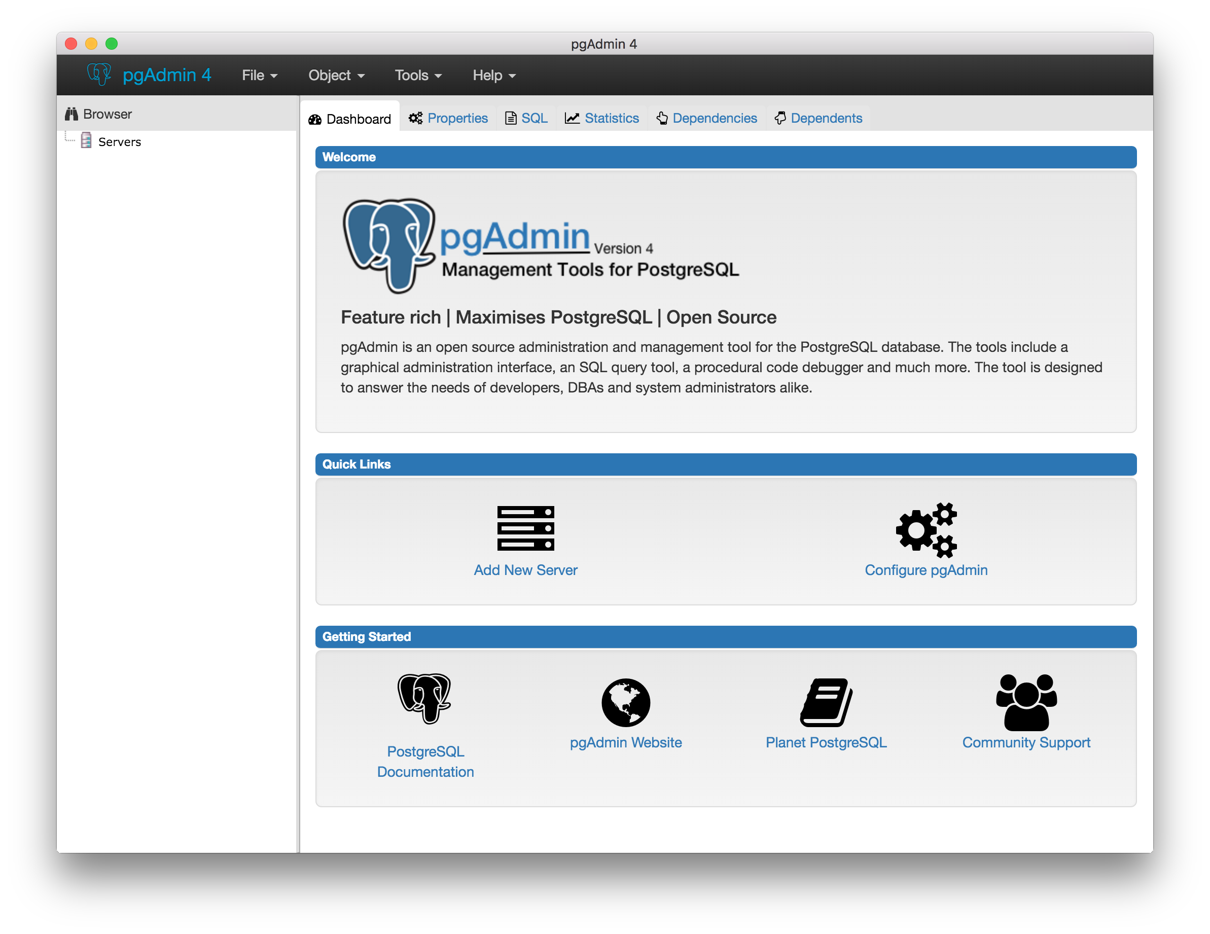Click the Configure pgAdmin link
1210x934 pixels.
[x=927, y=570]
